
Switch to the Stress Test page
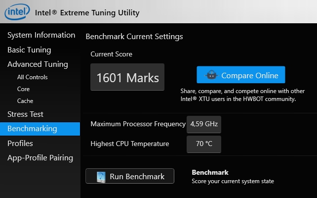(26, 114)
